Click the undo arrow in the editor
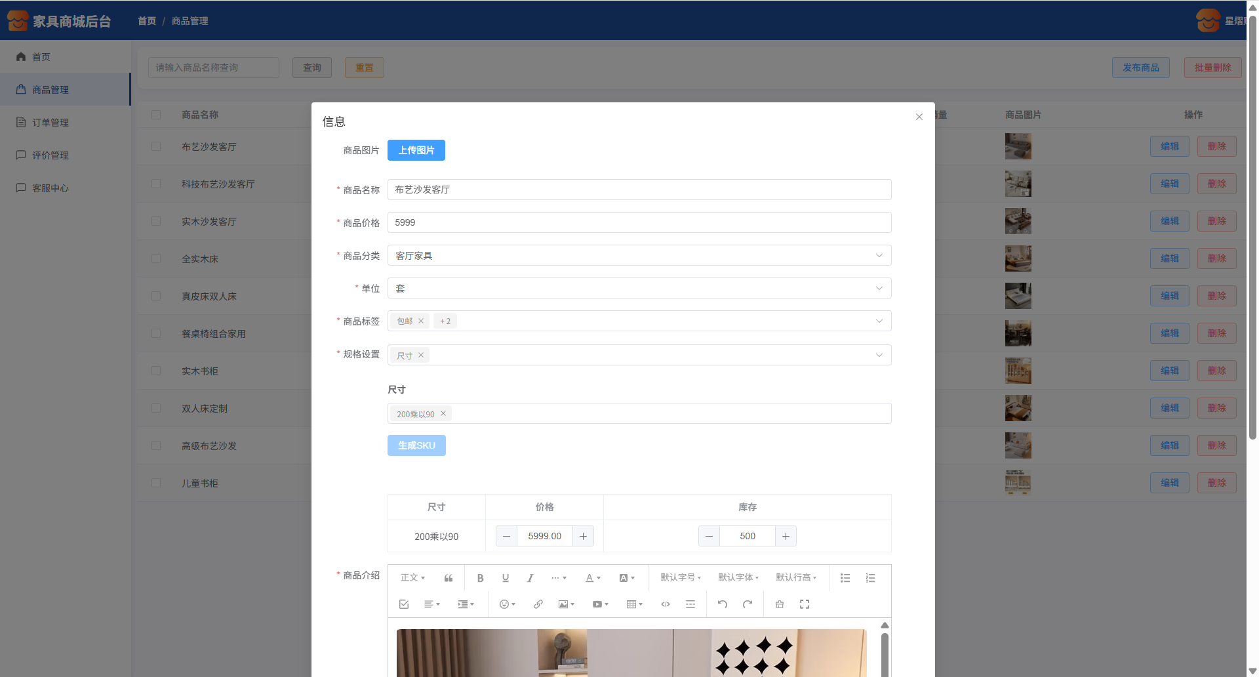1259x677 pixels. click(x=722, y=604)
